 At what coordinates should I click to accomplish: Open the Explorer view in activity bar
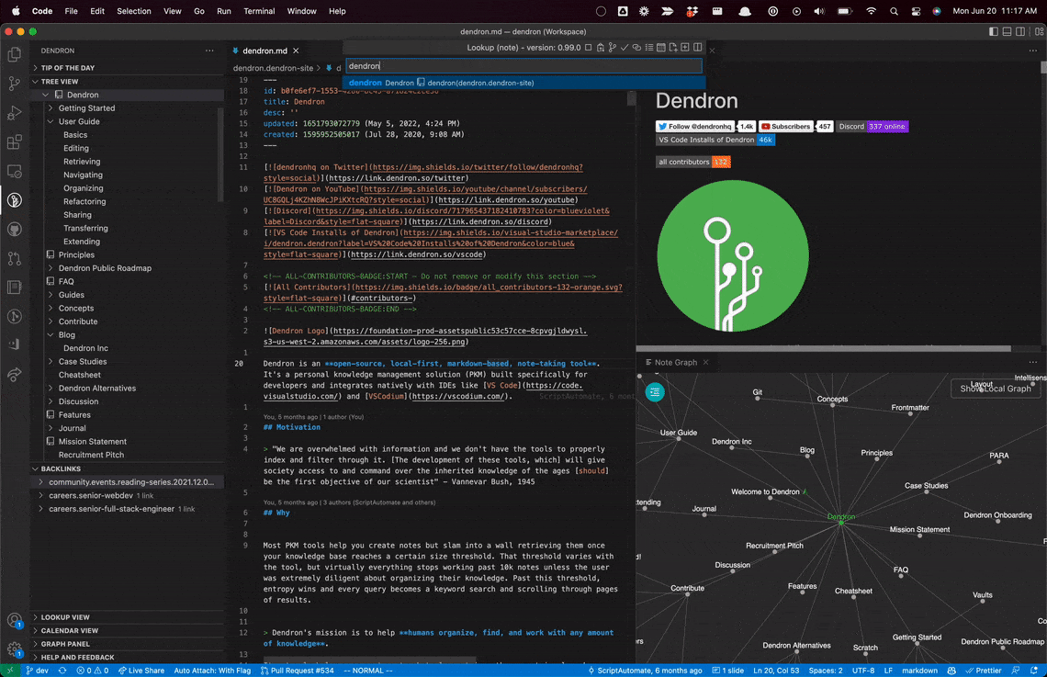[14, 55]
